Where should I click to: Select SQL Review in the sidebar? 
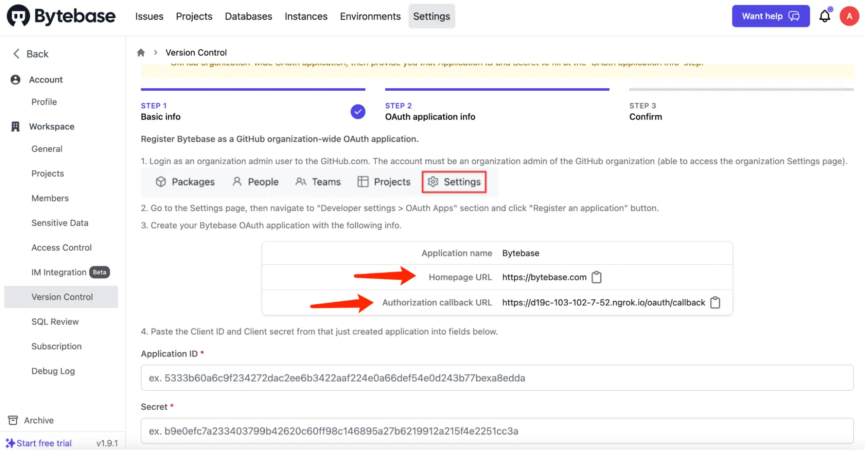pos(55,322)
